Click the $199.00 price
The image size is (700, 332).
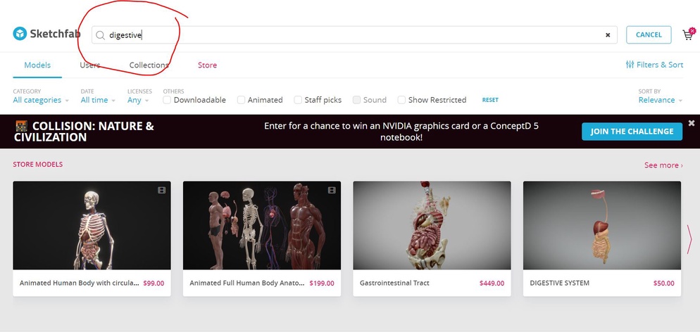[322, 283]
